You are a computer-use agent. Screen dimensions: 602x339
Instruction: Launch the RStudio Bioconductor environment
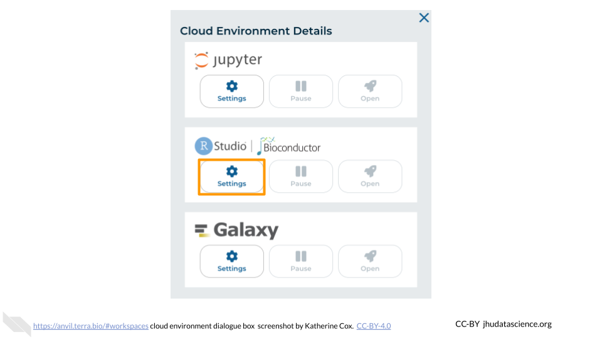coord(370,177)
